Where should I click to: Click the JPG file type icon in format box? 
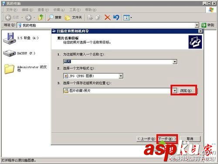66,76
